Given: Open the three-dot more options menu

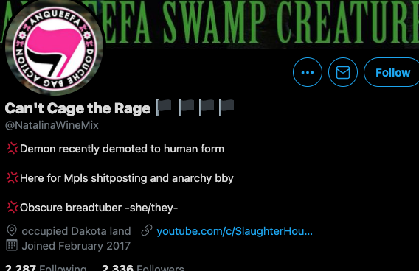Looking at the screenshot, I should 308,72.
